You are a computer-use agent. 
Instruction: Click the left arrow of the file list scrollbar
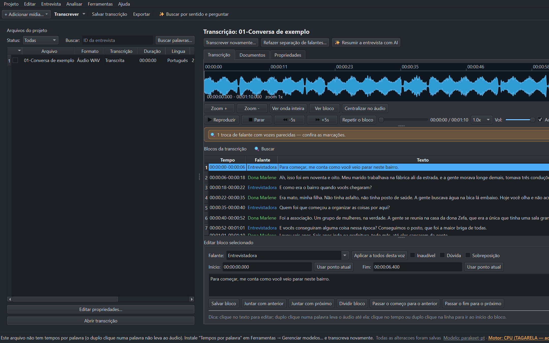pos(10,299)
